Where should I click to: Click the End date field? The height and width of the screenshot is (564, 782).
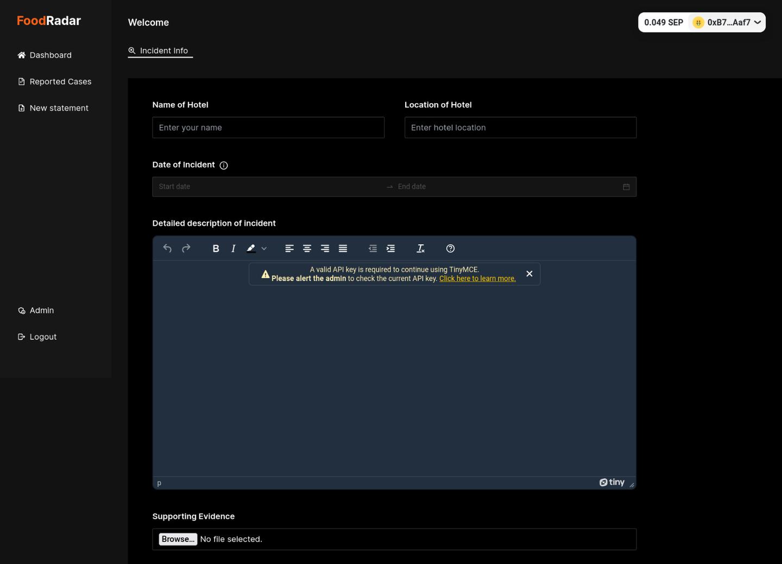point(508,186)
